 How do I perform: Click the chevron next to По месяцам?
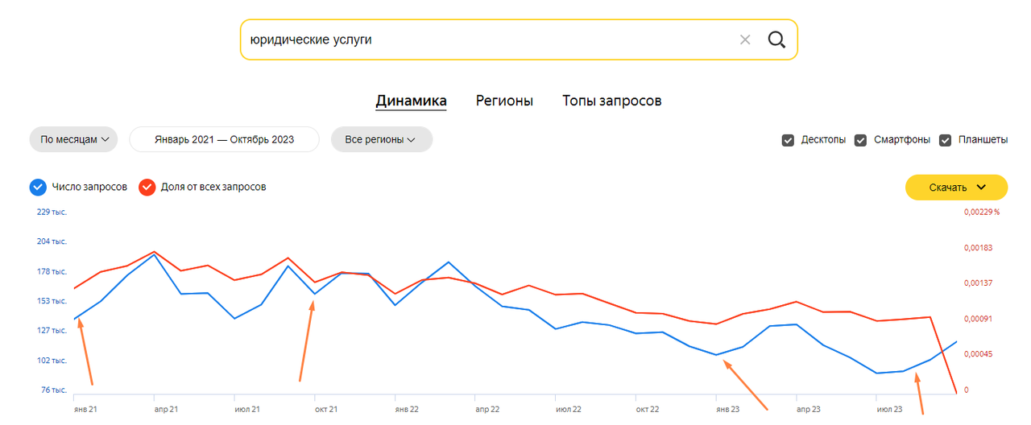105,139
